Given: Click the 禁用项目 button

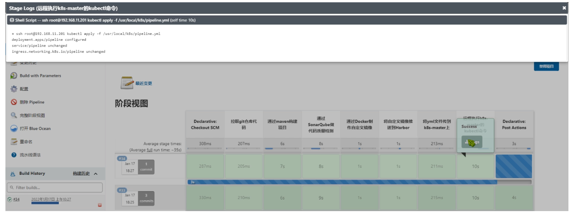Looking at the screenshot, I should click(546, 66).
